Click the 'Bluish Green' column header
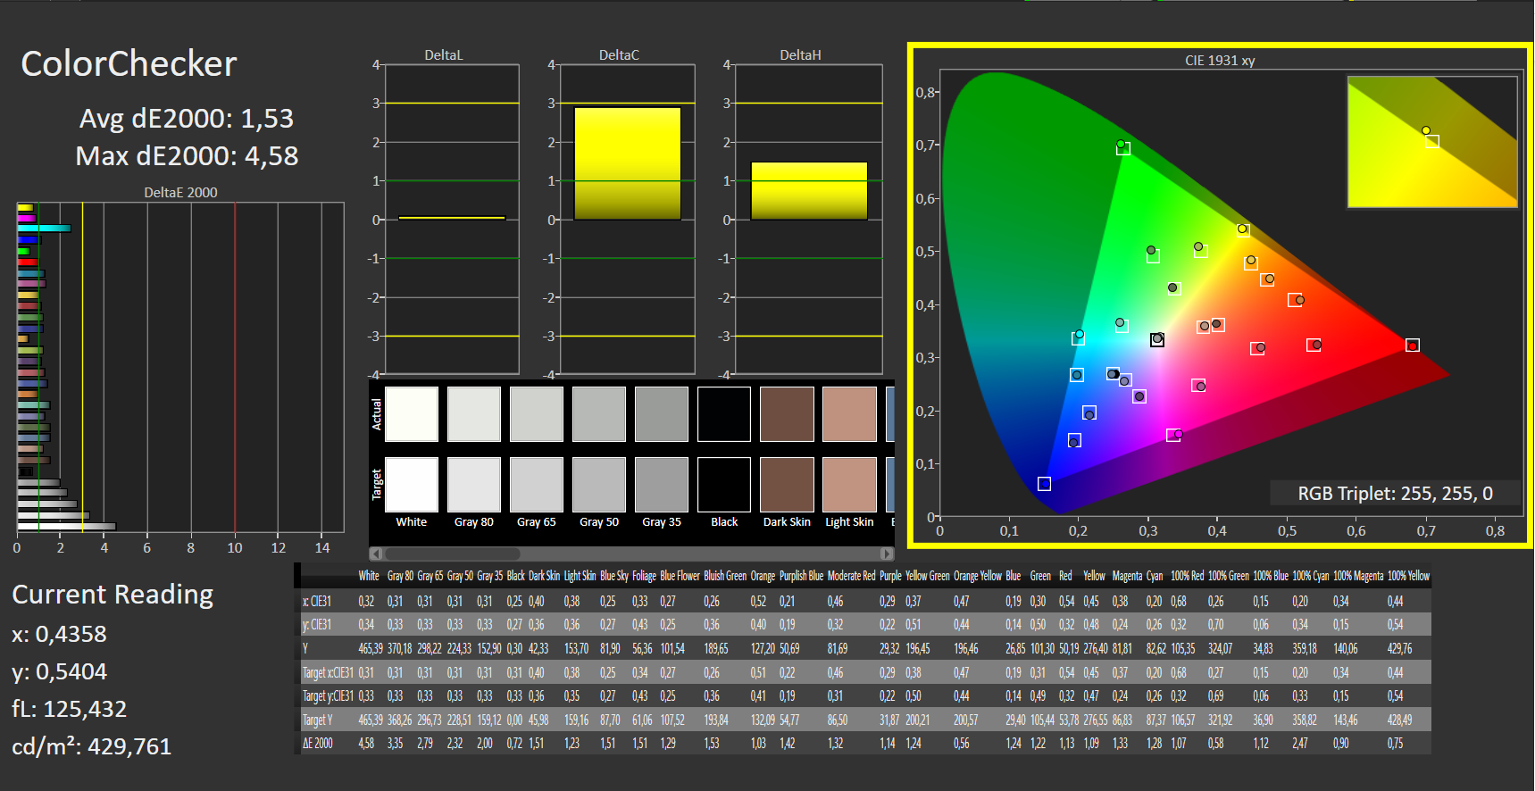The height and width of the screenshot is (791, 1535). click(725, 576)
